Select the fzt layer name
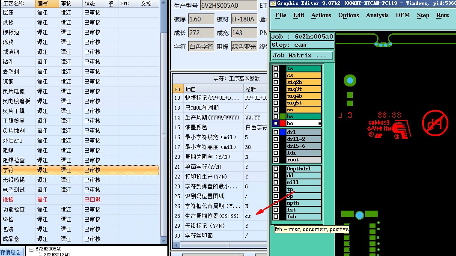 click(x=304, y=210)
